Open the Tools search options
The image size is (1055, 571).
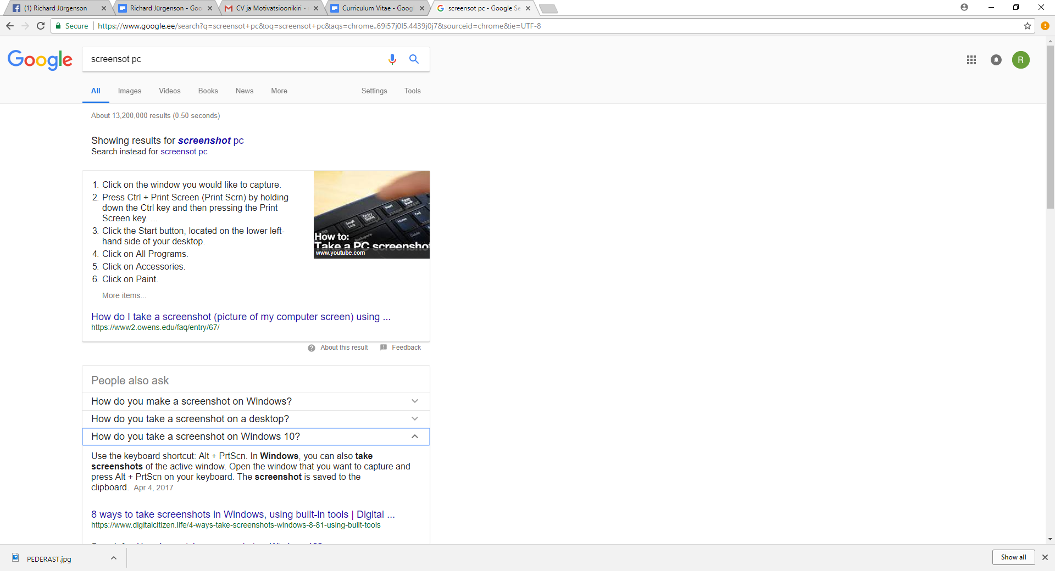(x=413, y=91)
